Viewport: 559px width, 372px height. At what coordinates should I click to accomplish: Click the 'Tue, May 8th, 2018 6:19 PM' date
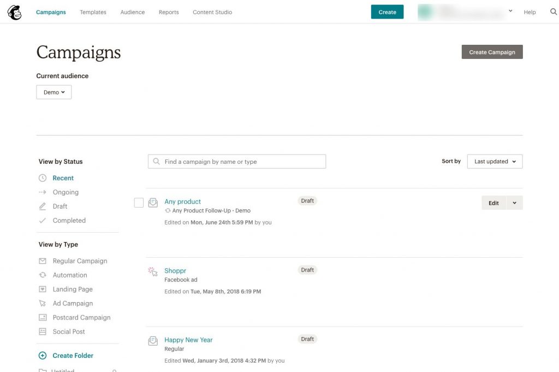(x=225, y=292)
